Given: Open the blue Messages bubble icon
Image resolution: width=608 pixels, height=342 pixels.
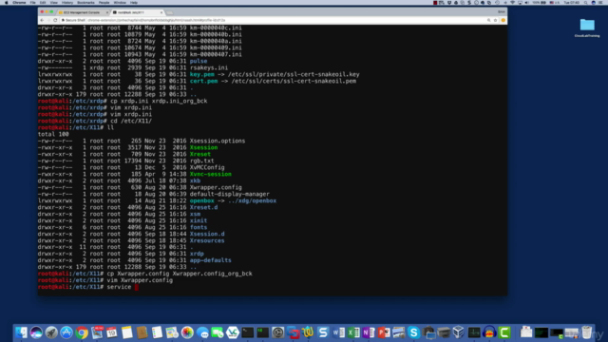Looking at the screenshot, I should click(x=202, y=332).
